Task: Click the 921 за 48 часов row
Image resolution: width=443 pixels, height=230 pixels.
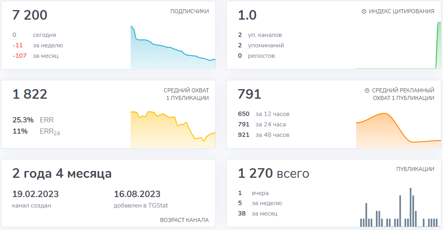Action: point(264,135)
